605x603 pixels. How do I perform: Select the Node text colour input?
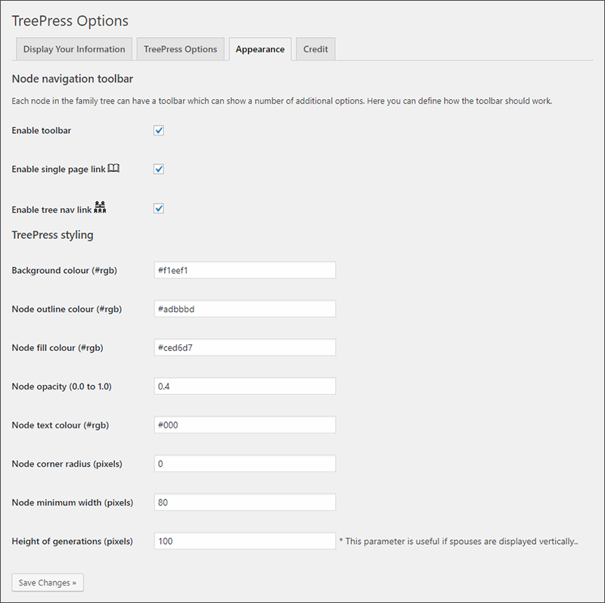point(245,424)
